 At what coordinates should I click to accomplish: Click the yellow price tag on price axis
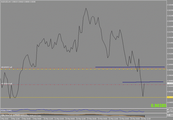coord(170,97)
